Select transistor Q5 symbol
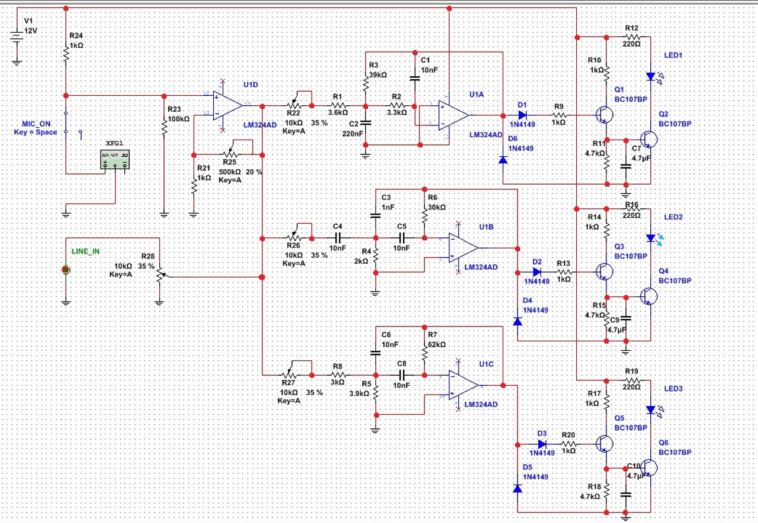The image size is (758, 523). click(604, 444)
